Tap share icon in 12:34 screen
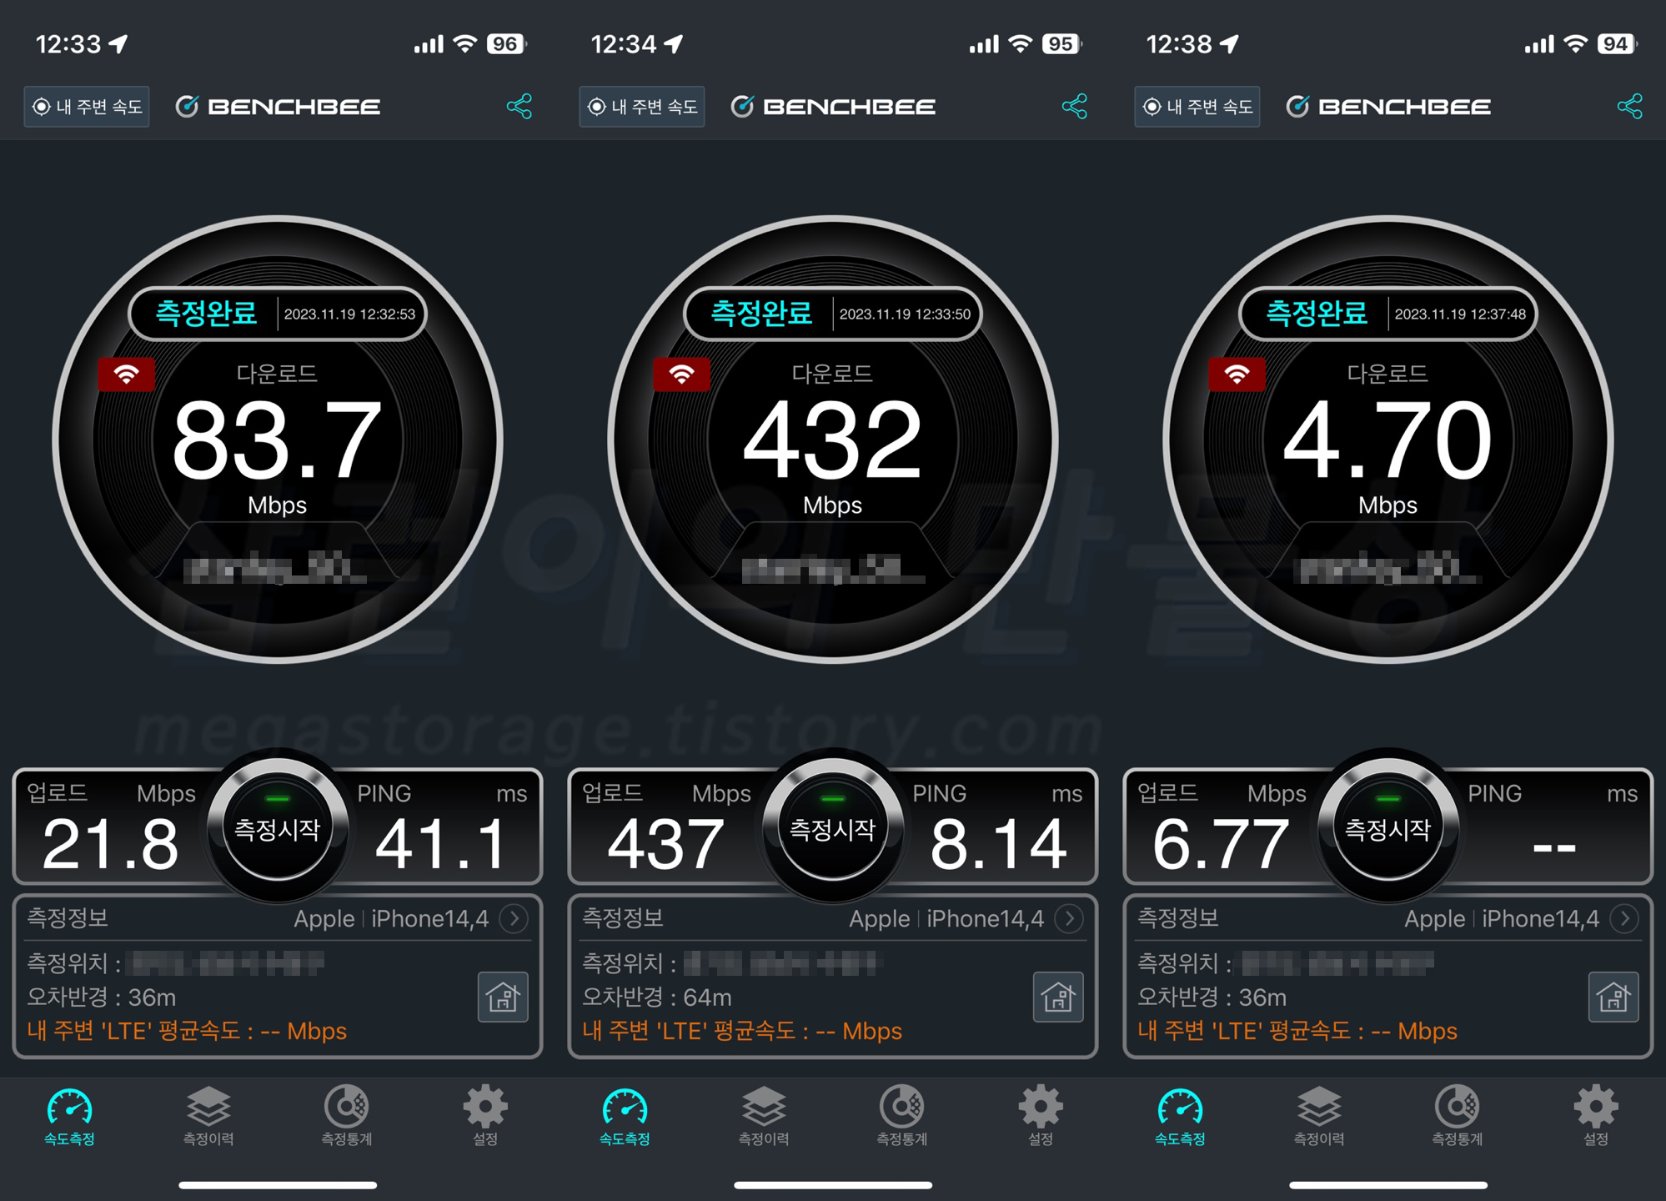The image size is (1666, 1201). (x=1074, y=107)
